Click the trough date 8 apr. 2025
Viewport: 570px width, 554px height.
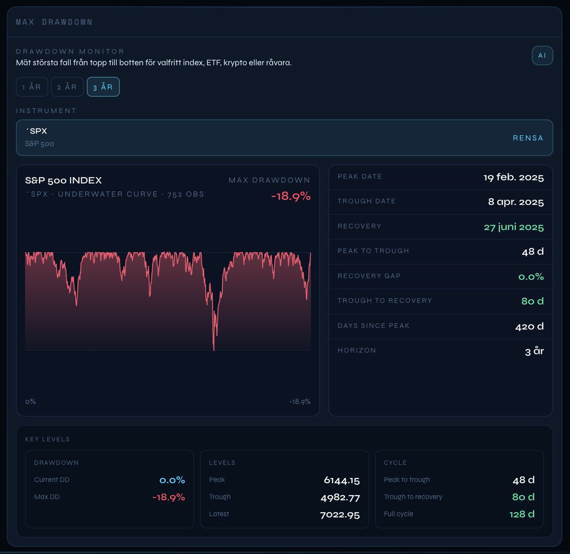pos(516,202)
